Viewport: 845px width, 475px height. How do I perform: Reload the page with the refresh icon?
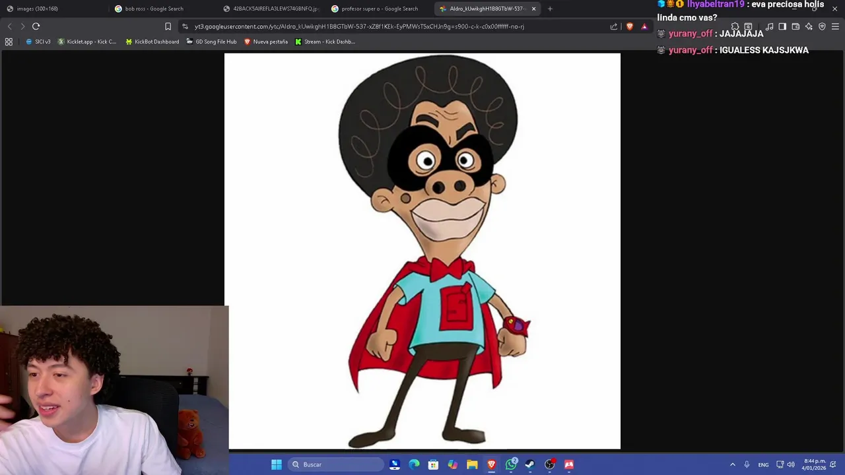tap(36, 26)
